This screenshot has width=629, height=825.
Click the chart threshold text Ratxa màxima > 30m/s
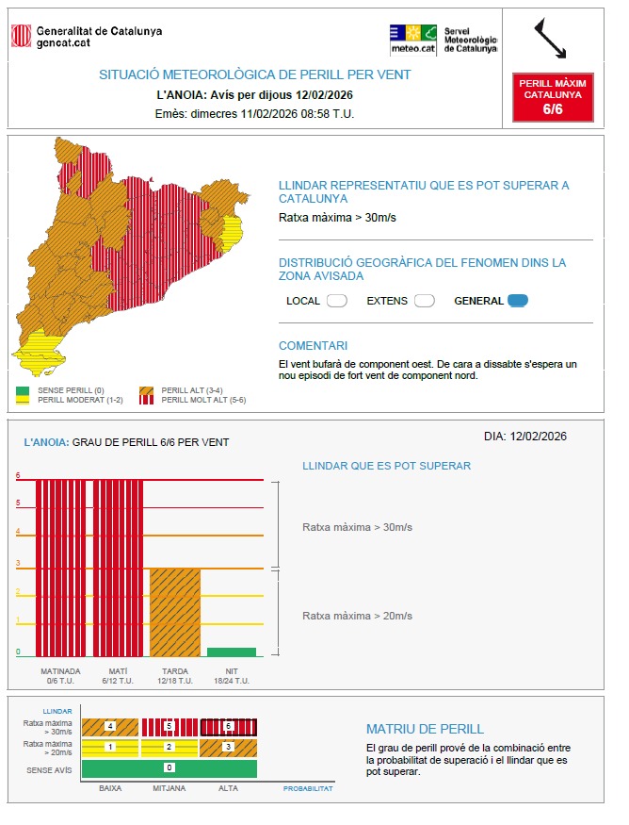(357, 527)
